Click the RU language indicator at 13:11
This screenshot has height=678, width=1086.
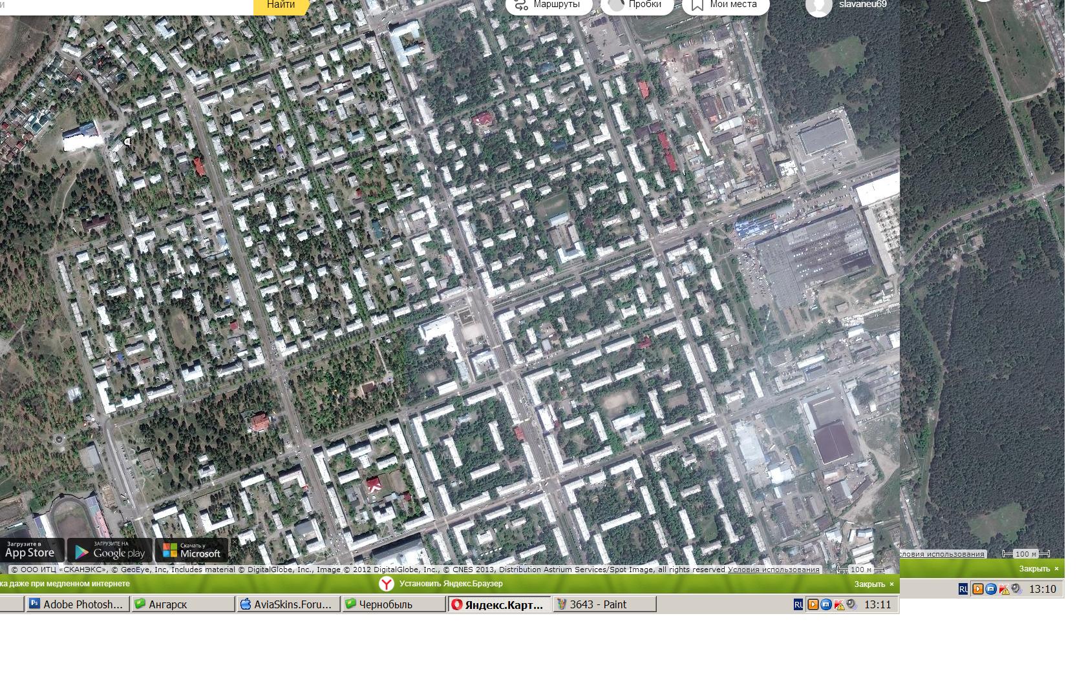click(798, 604)
